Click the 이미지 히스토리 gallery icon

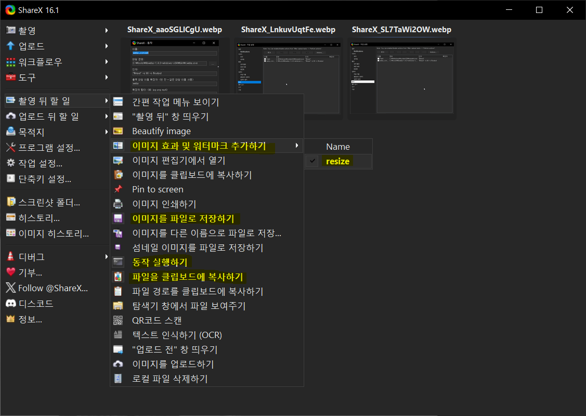pos(11,233)
